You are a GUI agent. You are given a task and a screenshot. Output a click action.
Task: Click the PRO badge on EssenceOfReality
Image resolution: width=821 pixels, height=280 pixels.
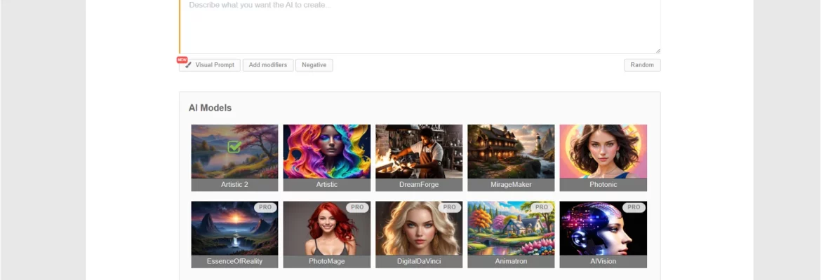click(x=265, y=207)
